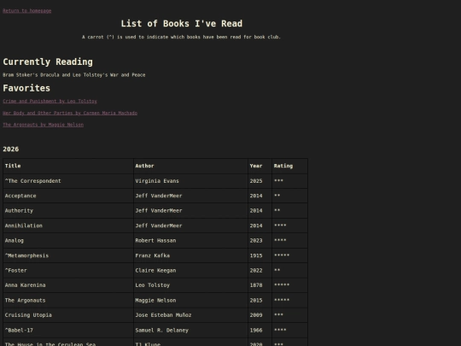Click the 'Annihilation' title cell
The height and width of the screenshot is (346, 461).
68,226
